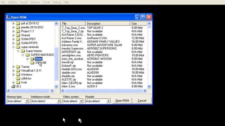Viewport: 225px width, 126px height.
Task: Open the Sound menu
Action: pyautogui.click(x=24, y=2)
